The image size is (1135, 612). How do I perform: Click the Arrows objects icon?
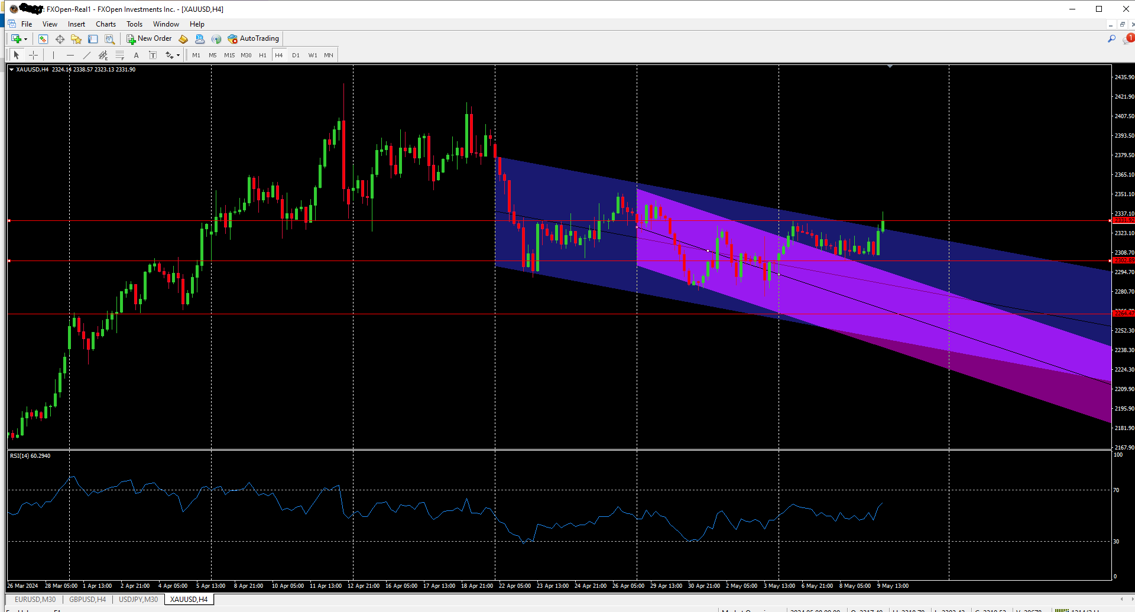169,55
